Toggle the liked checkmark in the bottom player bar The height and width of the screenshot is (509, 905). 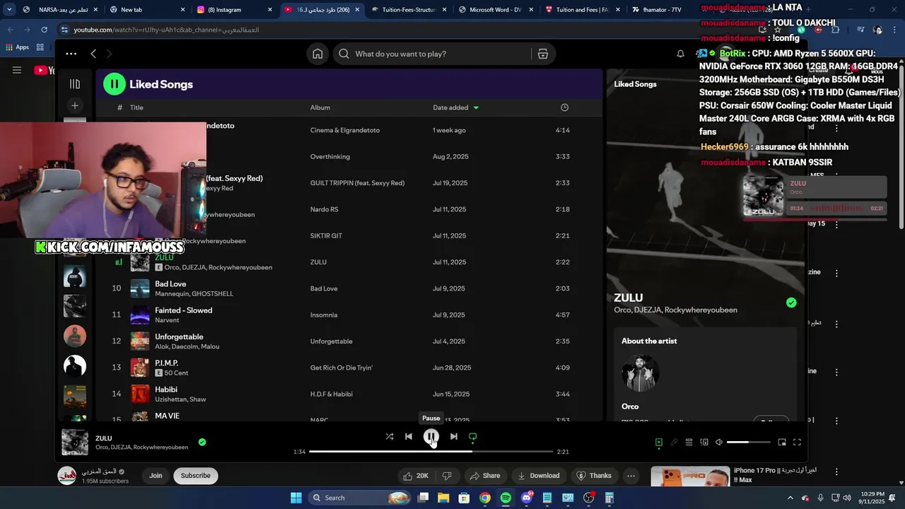point(202,442)
